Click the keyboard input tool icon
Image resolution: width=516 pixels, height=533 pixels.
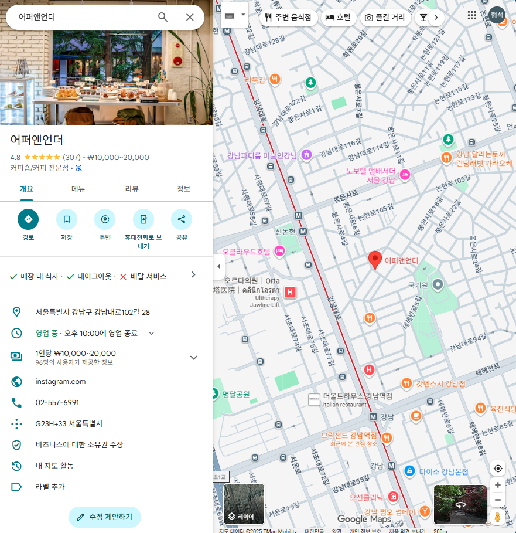[230, 16]
